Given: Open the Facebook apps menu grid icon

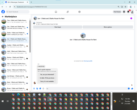Looking at the screenshot, I should (x=124, y=12).
